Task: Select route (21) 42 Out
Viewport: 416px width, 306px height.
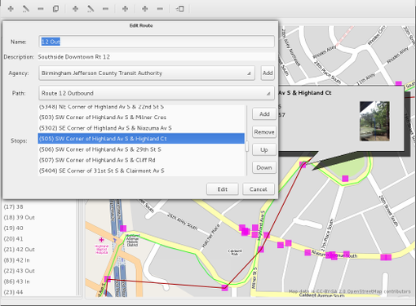Action: [39, 250]
